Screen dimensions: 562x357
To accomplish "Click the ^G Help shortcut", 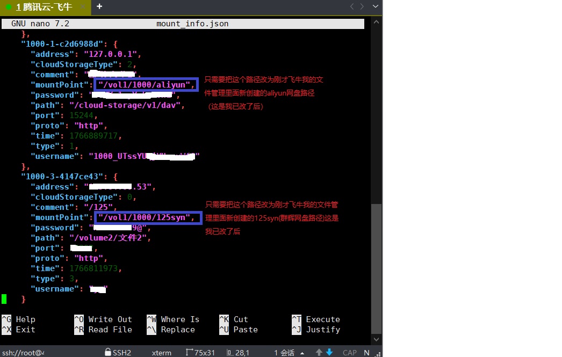I will click(x=19, y=319).
